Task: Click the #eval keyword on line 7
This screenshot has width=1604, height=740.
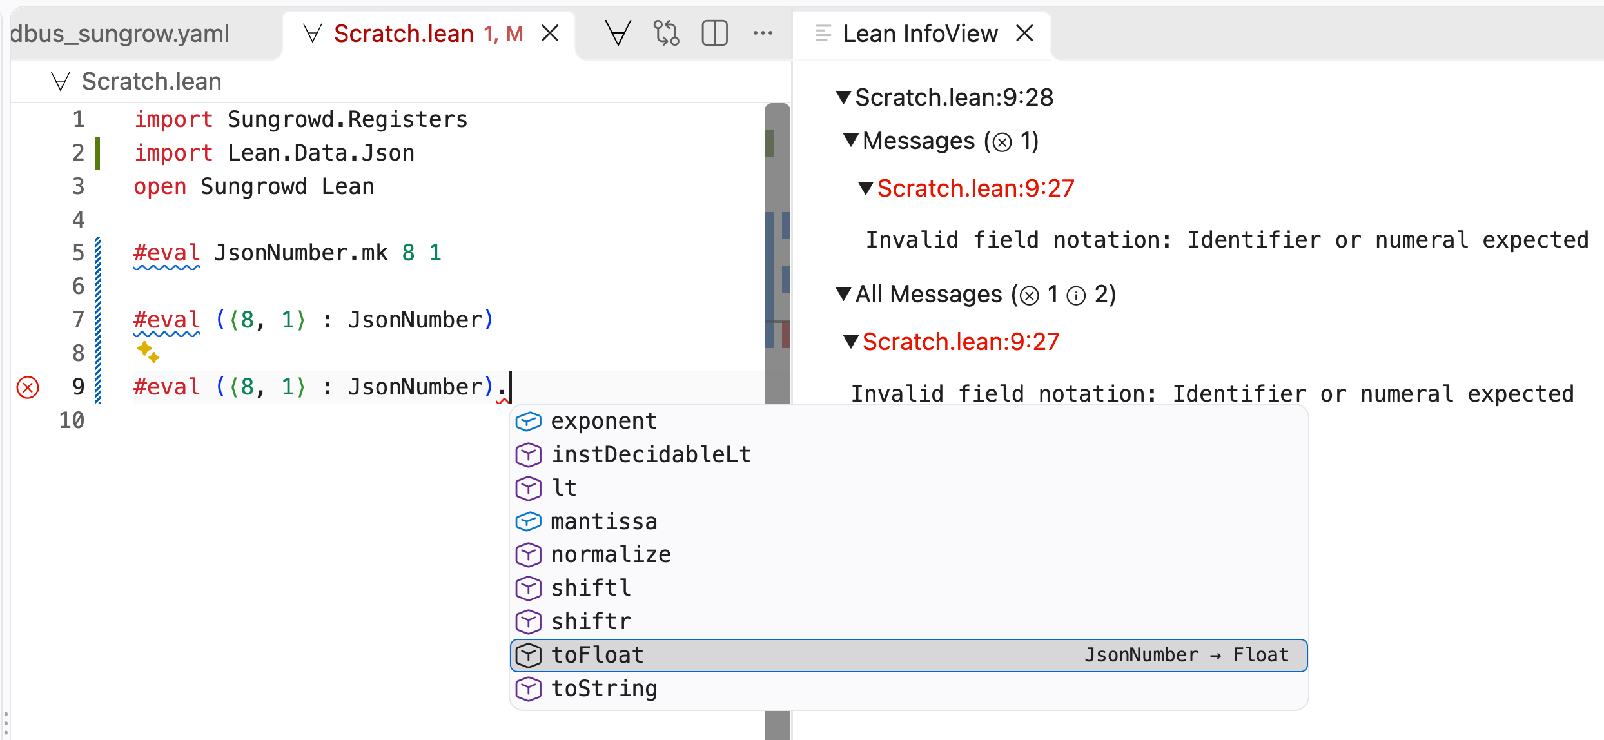Action: pyautogui.click(x=167, y=320)
